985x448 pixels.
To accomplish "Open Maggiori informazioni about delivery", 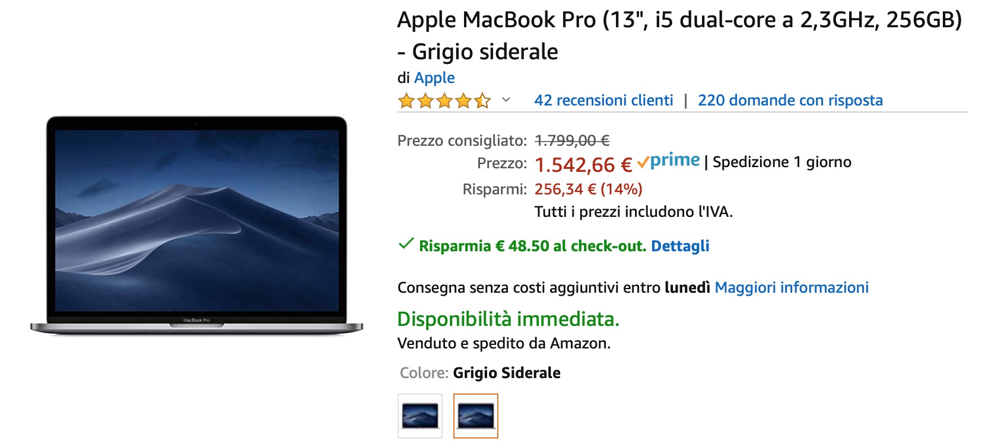I will pyautogui.click(x=792, y=287).
